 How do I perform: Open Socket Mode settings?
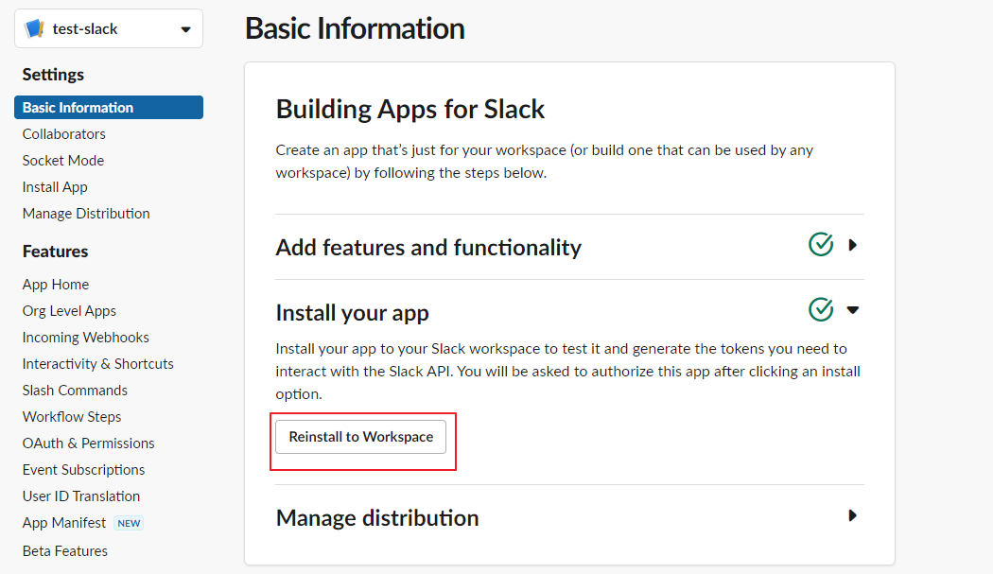[63, 161]
